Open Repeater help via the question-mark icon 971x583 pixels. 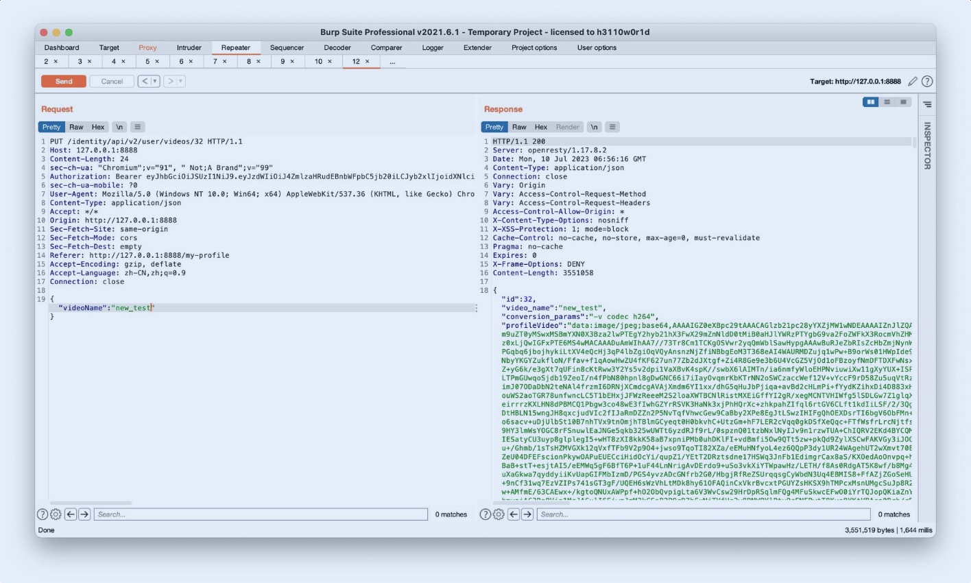927,82
